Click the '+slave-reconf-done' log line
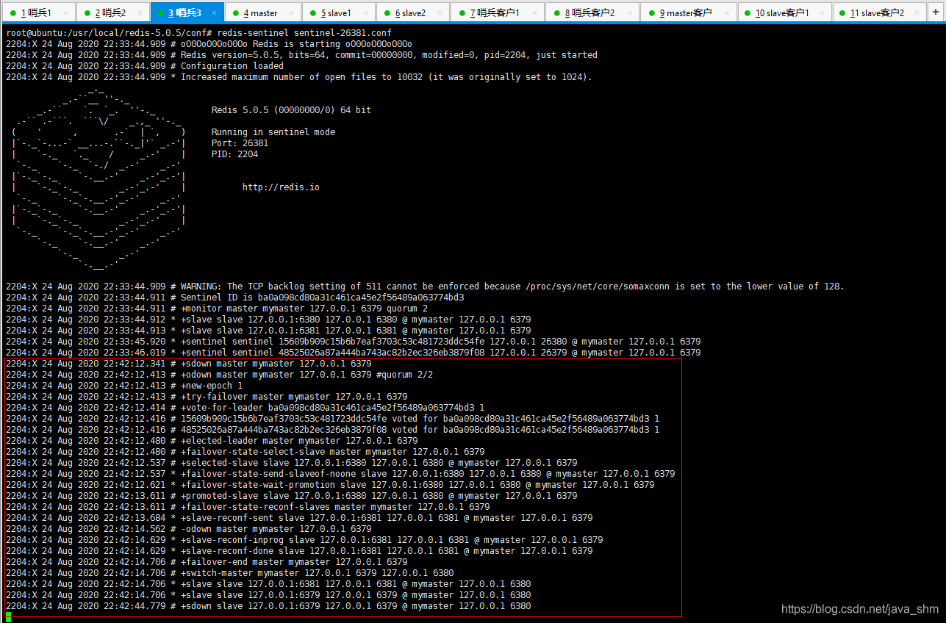Viewport: 946px width, 623px height. pyautogui.click(x=299, y=551)
